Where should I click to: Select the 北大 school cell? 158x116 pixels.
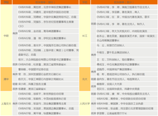pos(85,79)
